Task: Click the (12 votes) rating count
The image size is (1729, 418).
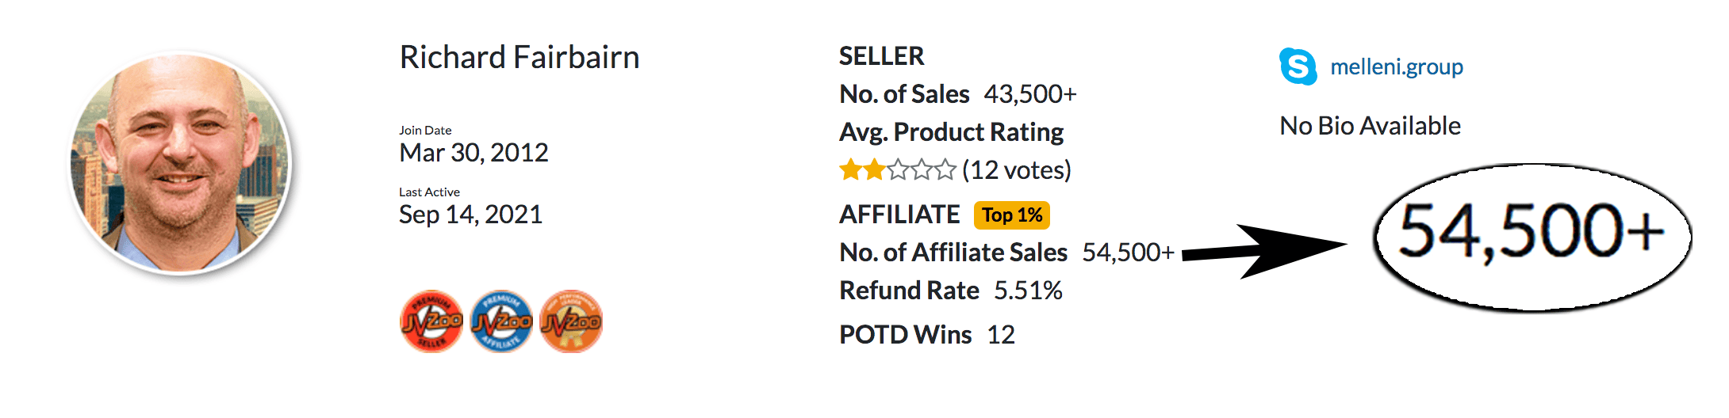Action: click(1017, 170)
